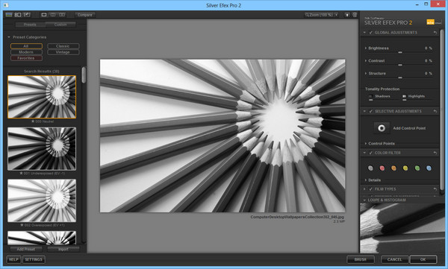Adjust the Contrast slider
This screenshot has height=269, width=448.
pos(400,65)
